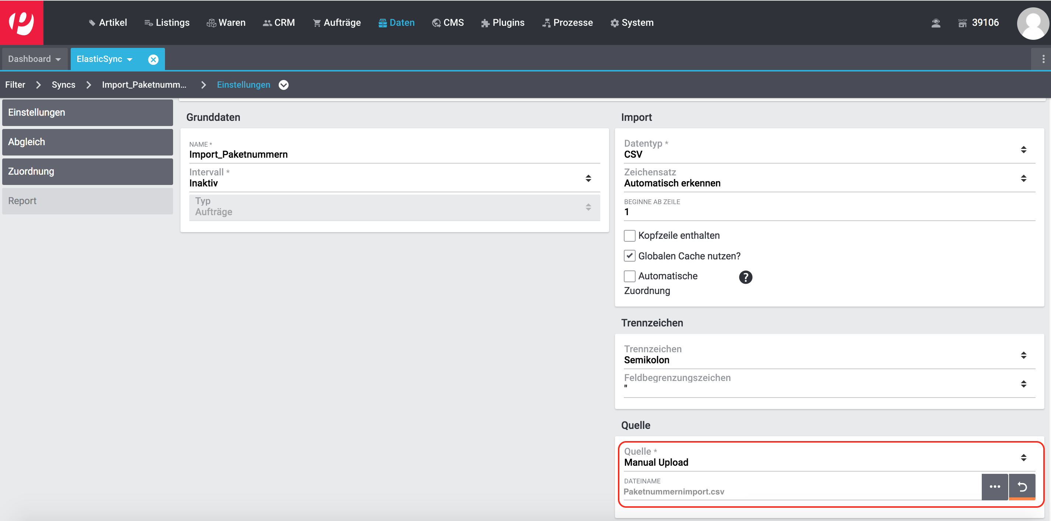Open the three-dot overflow menu
Viewport: 1051px width, 521px height.
(x=1043, y=60)
